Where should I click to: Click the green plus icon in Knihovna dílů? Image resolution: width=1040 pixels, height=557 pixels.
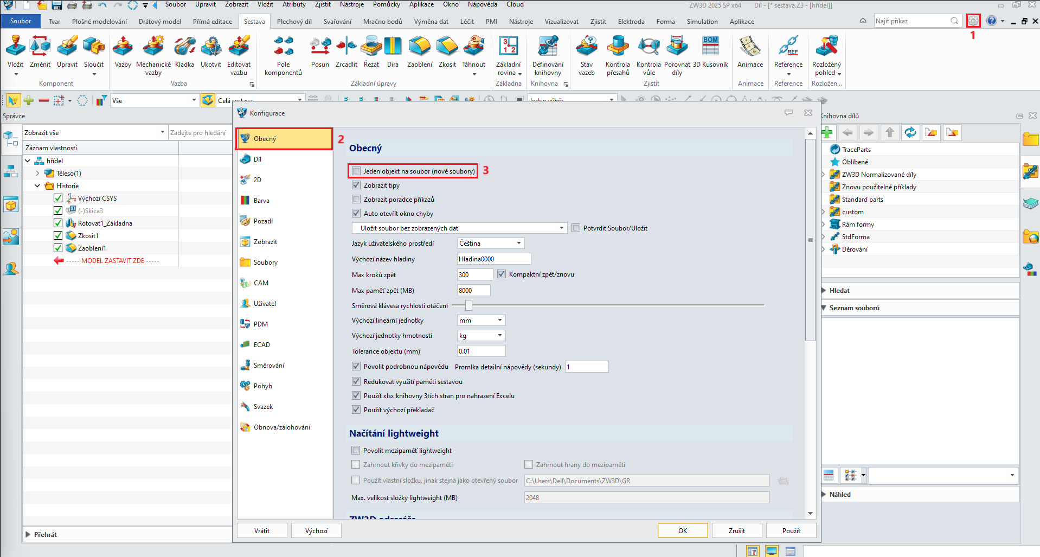click(827, 132)
